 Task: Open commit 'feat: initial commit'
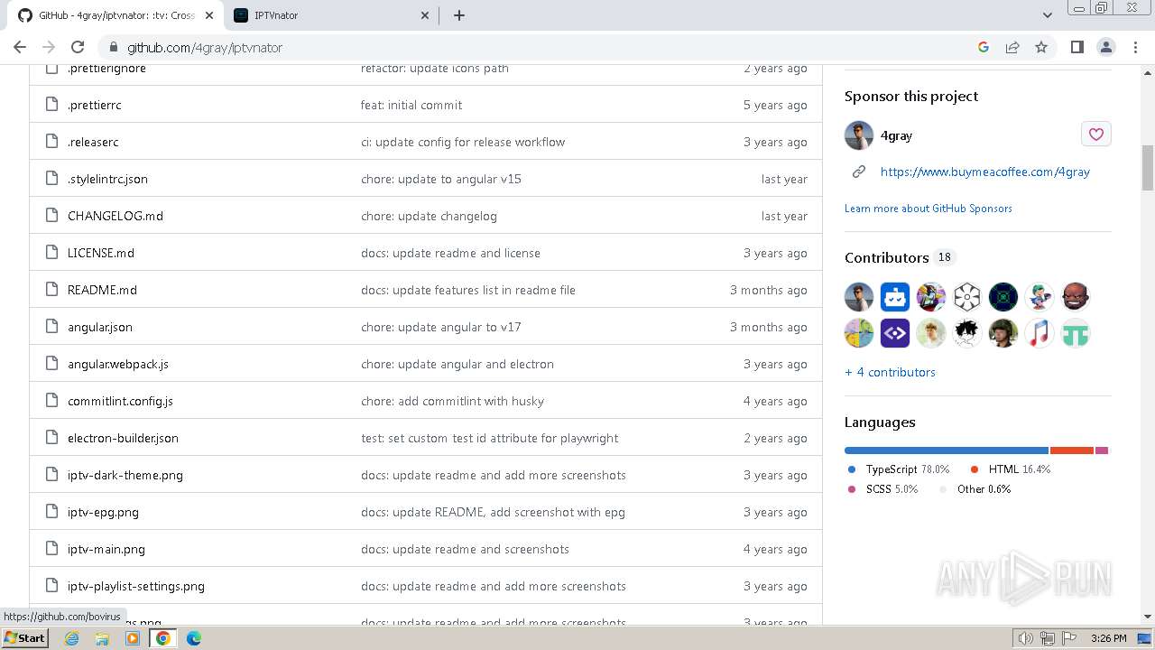coord(411,105)
